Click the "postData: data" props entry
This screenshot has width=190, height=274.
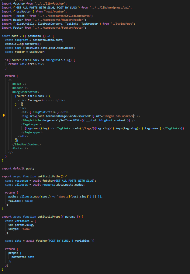(x=23, y=257)
